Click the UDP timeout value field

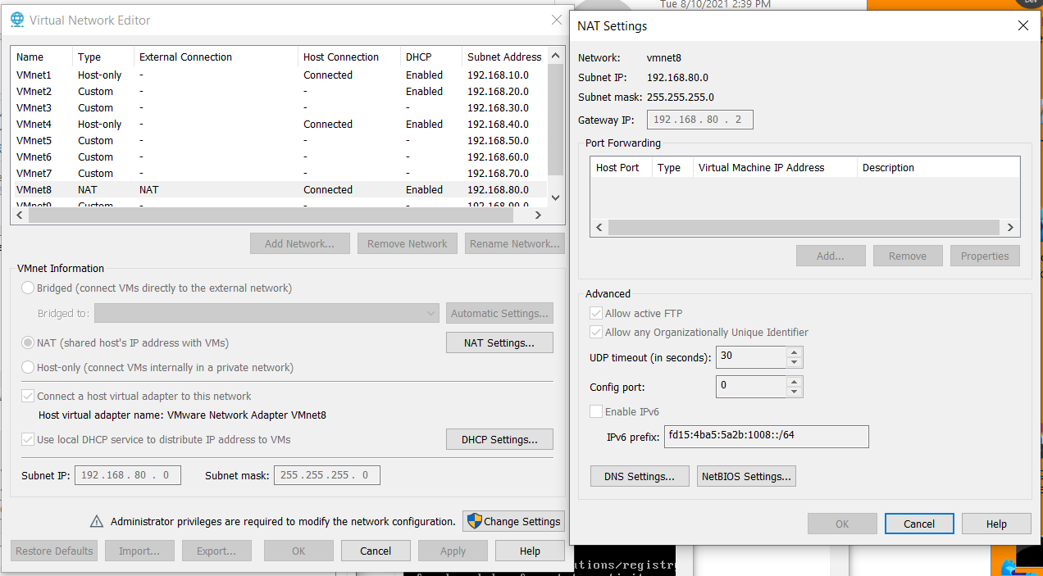click(x=751, y=357)
